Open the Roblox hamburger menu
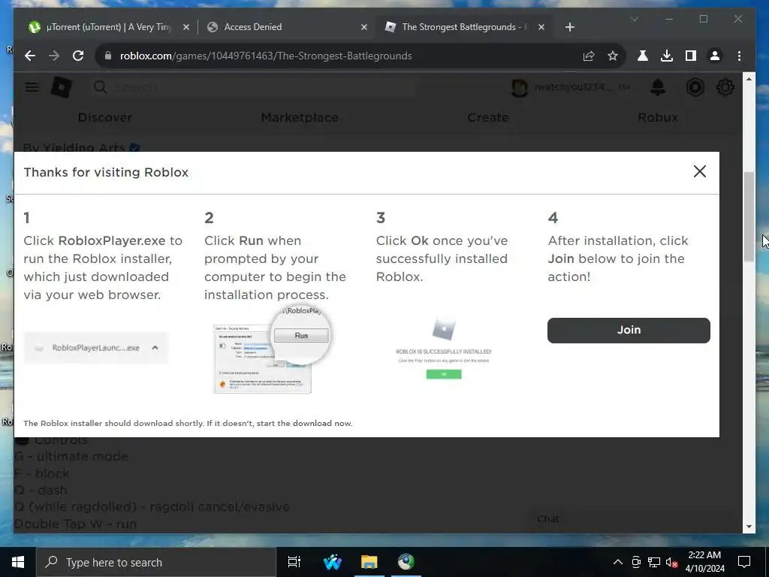Screen dimensions: 769x577 [32, 87]
